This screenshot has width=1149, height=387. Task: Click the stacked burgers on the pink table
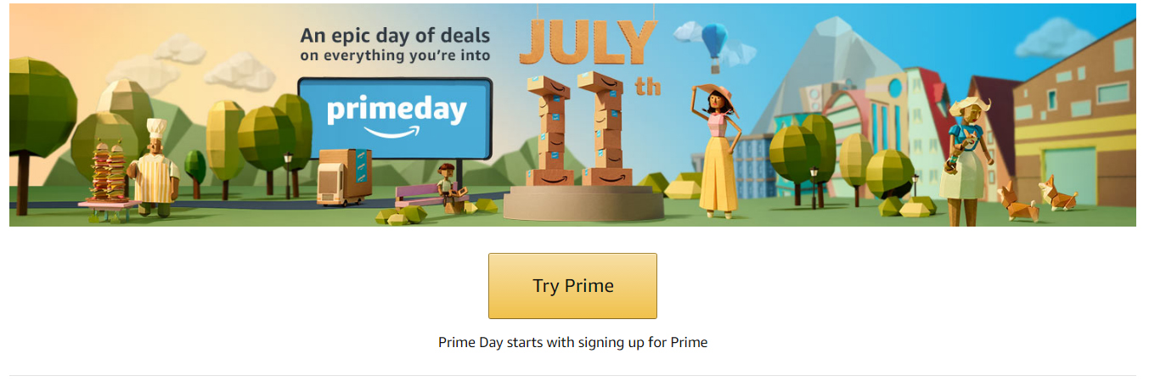(109, 174)
